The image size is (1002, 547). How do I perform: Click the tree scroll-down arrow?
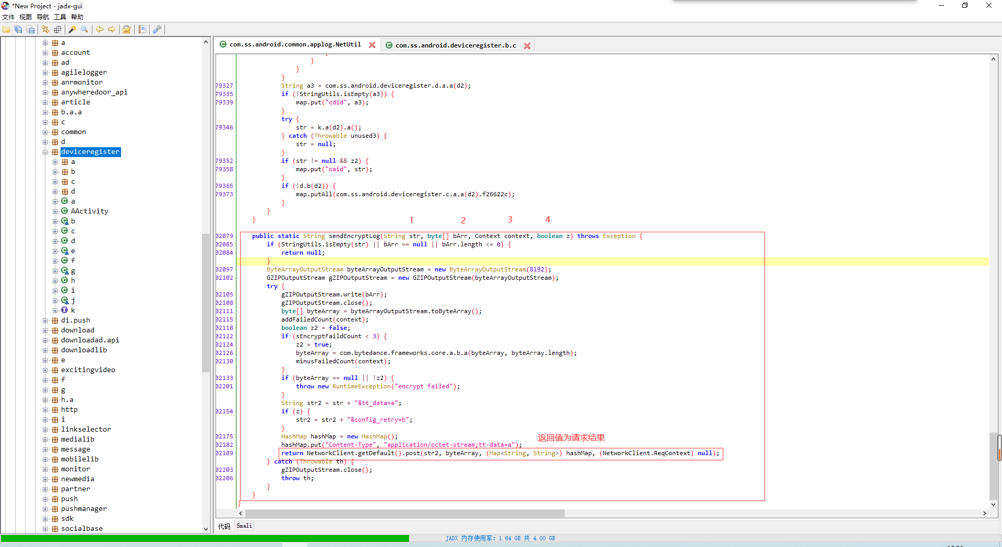pyautogui.click(x=206, y=529)
